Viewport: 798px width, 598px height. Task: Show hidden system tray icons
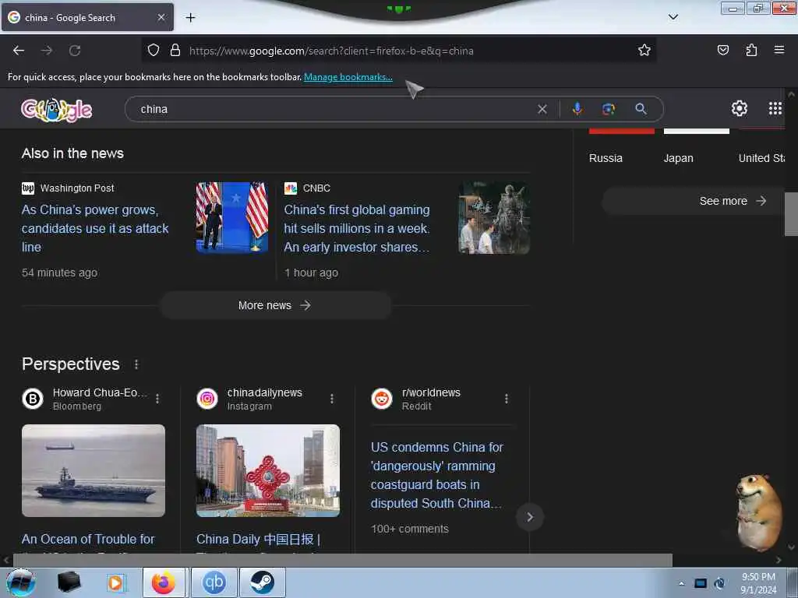click(681, 583)
